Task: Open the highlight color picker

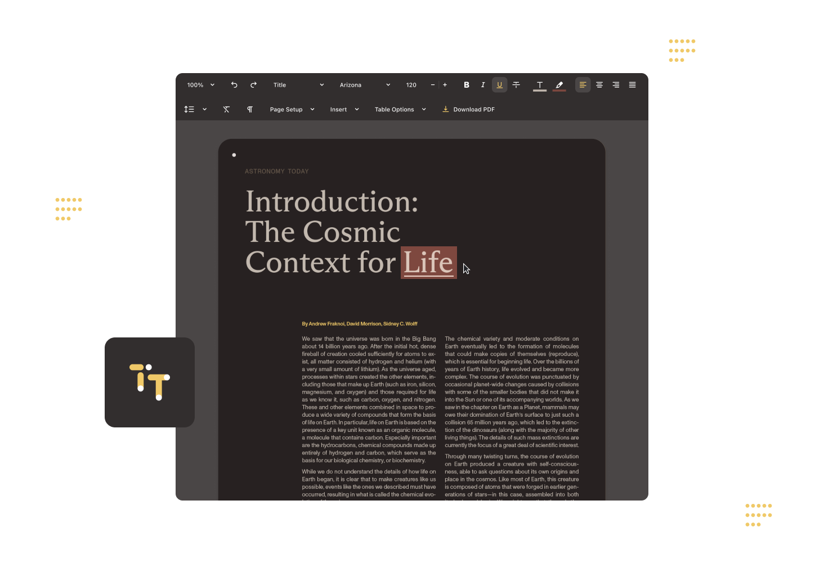Action: pyautogui.click(x=559, y=85)
